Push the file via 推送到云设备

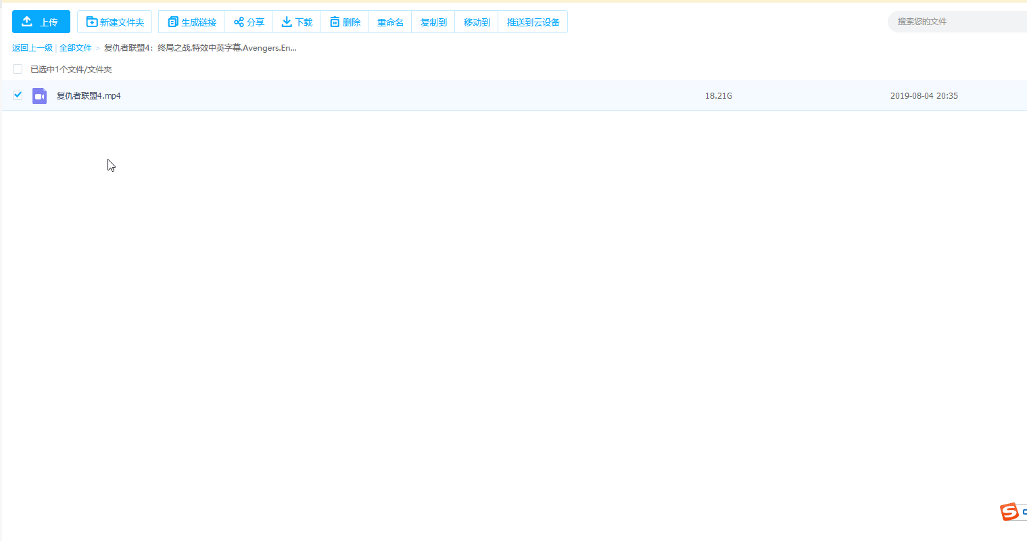[x=533, y=22]
